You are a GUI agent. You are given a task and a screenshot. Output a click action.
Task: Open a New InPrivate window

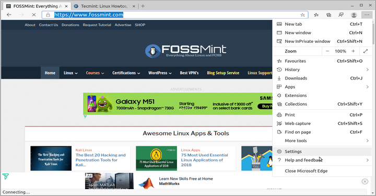coord(322,41)
